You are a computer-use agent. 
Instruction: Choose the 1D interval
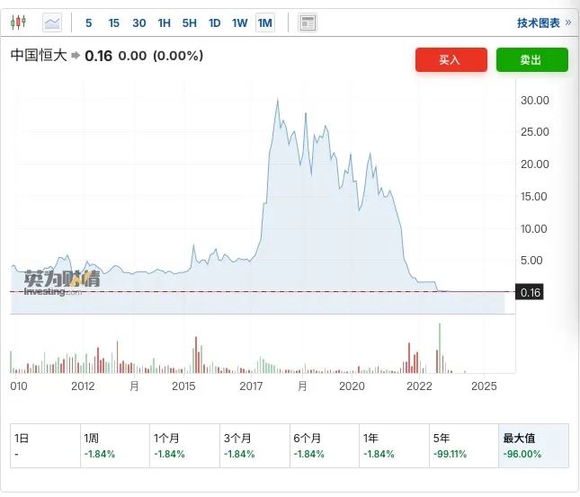click(x=214, y=22)
